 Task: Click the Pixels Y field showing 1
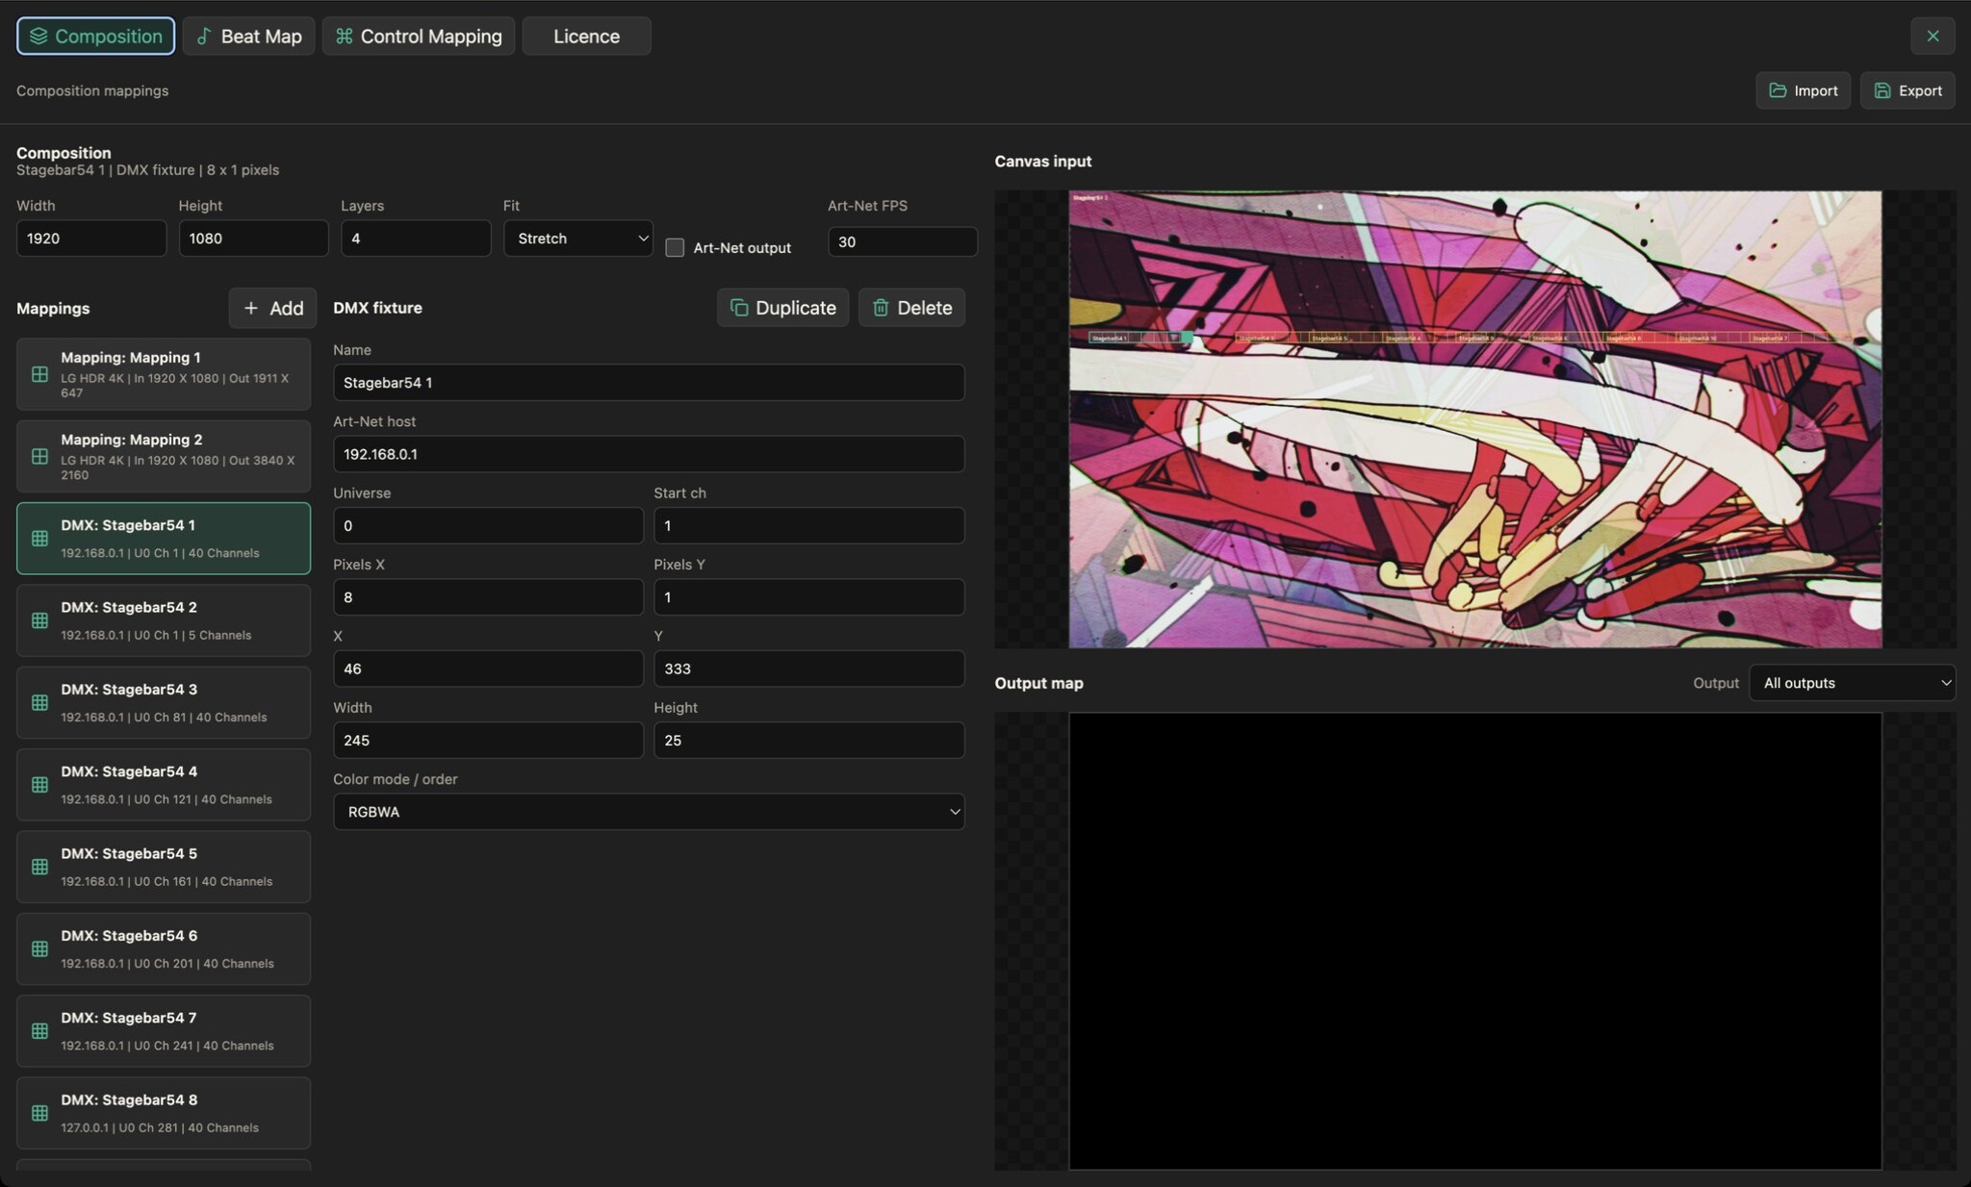tap(809, 597)
